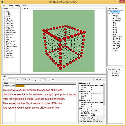The width and height of the screenshot is (126, 126).
Task: Collapse the Location X property group
Action: point(80,83)
